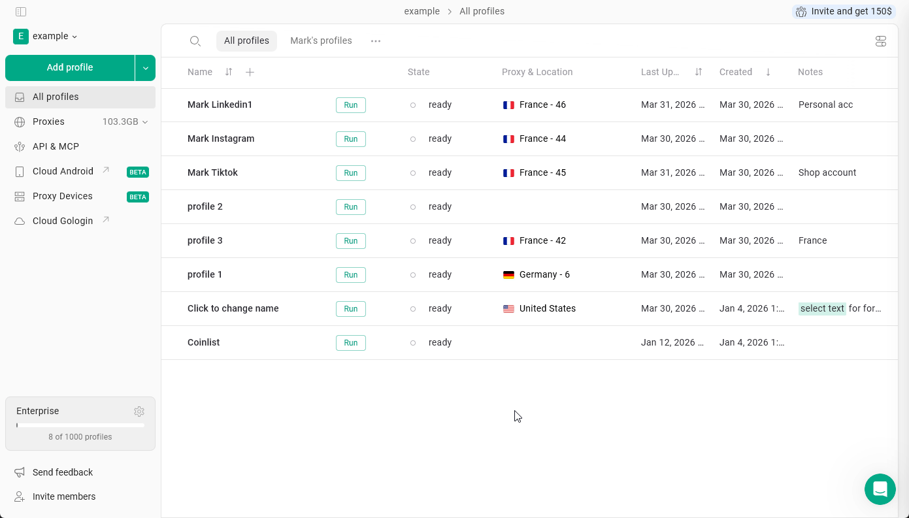
Task: Click the Cloud Android phone icon
Action: coord(20,172)
